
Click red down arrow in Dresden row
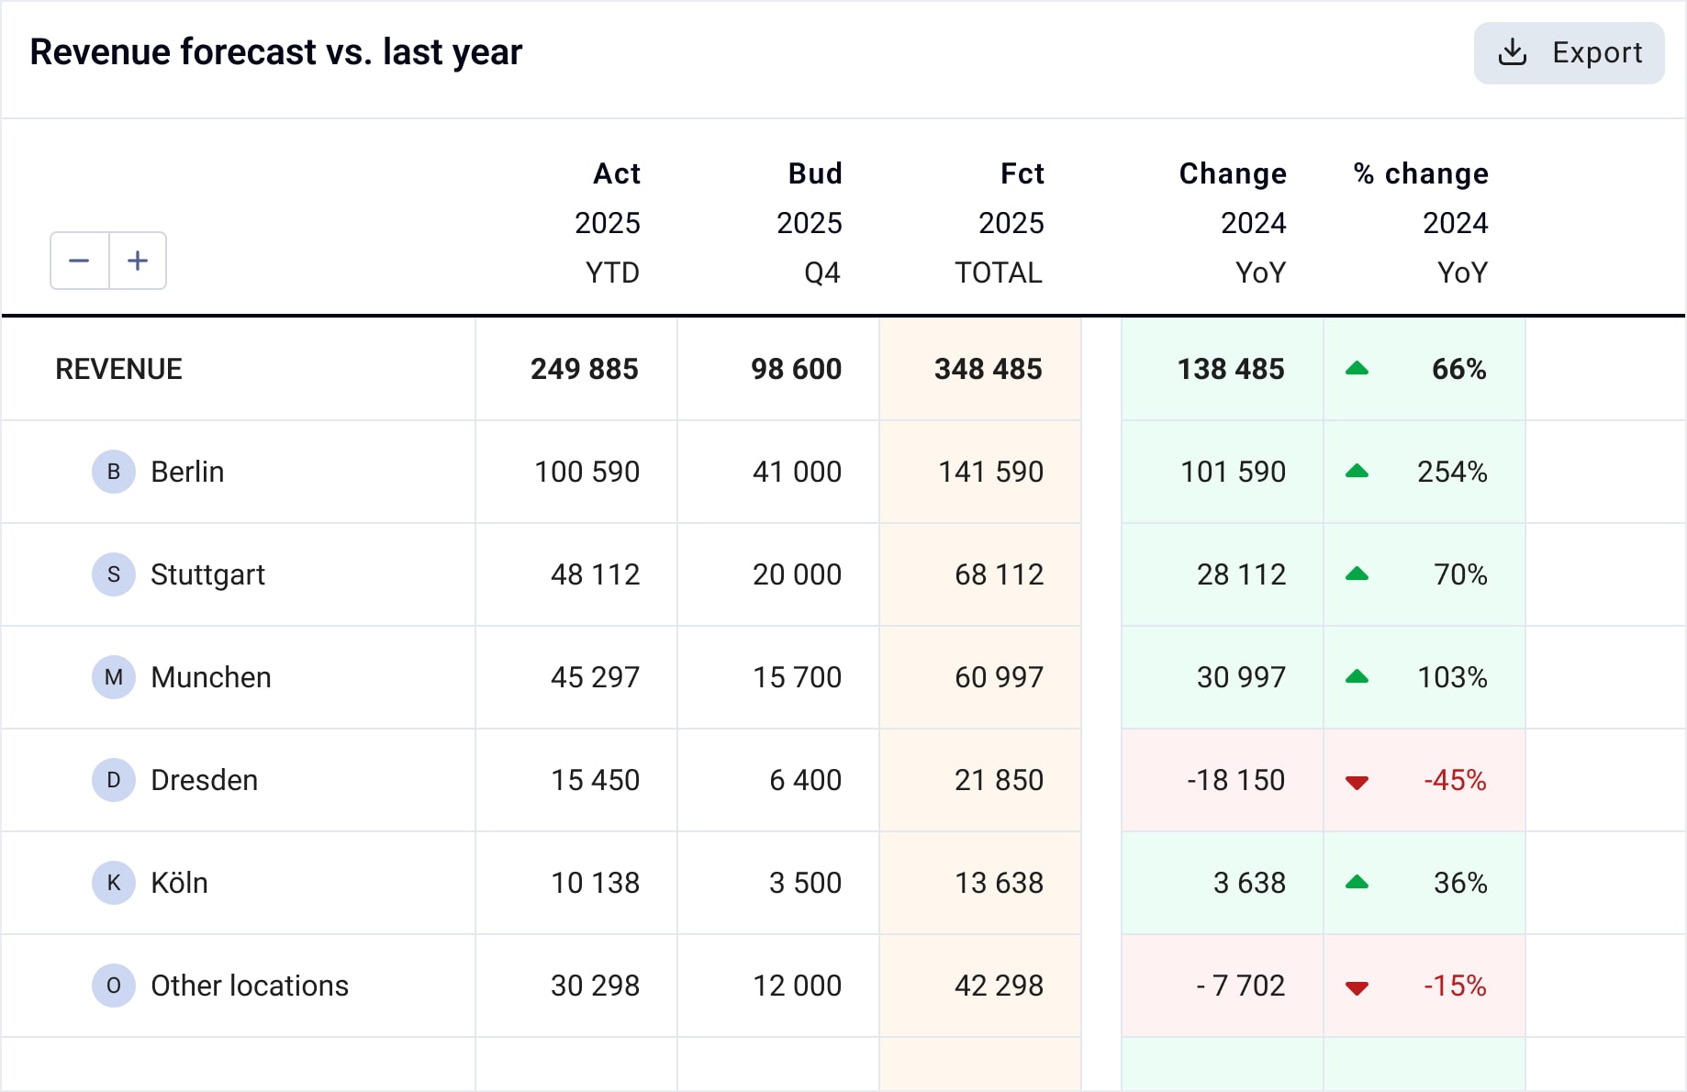point(1357,782)
